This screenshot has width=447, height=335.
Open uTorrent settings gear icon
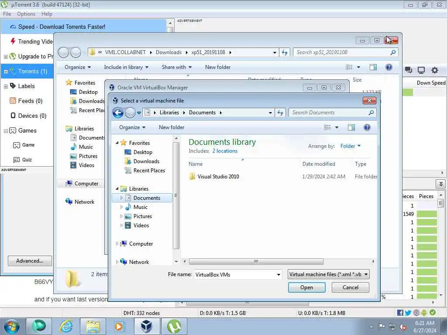click(x=434, y=70)
